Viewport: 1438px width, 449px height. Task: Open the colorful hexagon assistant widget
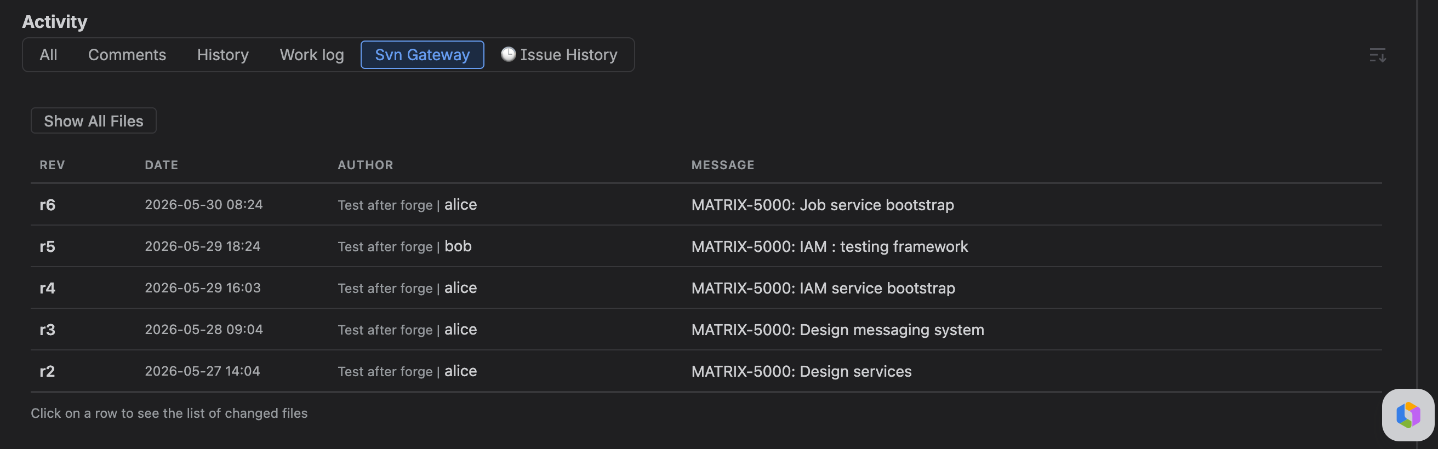pyautogui.click(x=1408, y=415)
